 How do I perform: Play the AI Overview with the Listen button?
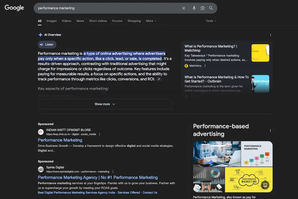(47, 45)
